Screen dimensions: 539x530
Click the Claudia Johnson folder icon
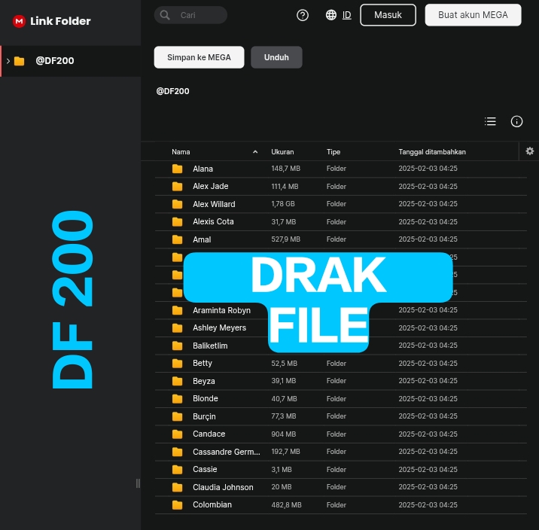[178, 487]
